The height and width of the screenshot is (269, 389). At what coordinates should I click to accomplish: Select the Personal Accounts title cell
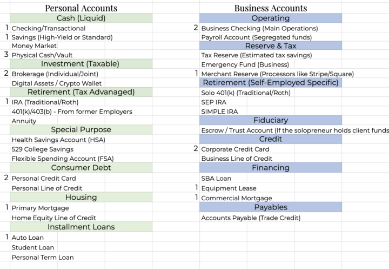point(81,8)
